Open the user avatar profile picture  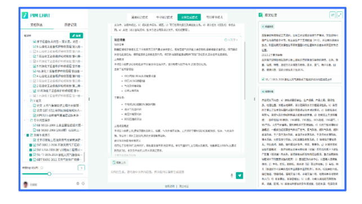(x=25, y=184)
